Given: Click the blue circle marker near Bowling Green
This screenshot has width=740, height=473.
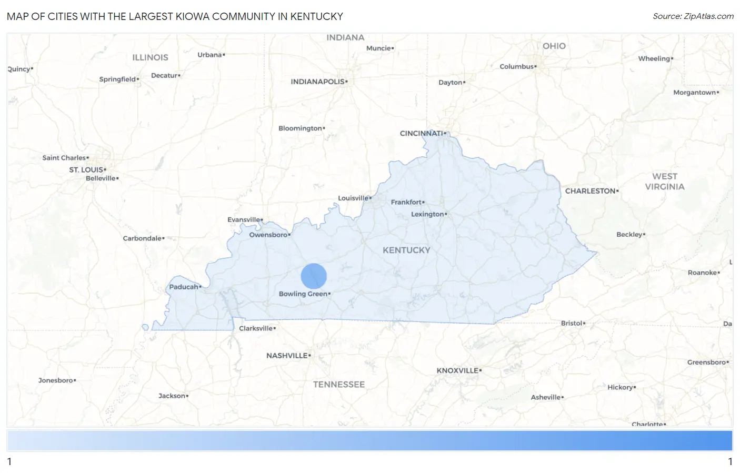Looking at the screenshot, I should (314, 276).
